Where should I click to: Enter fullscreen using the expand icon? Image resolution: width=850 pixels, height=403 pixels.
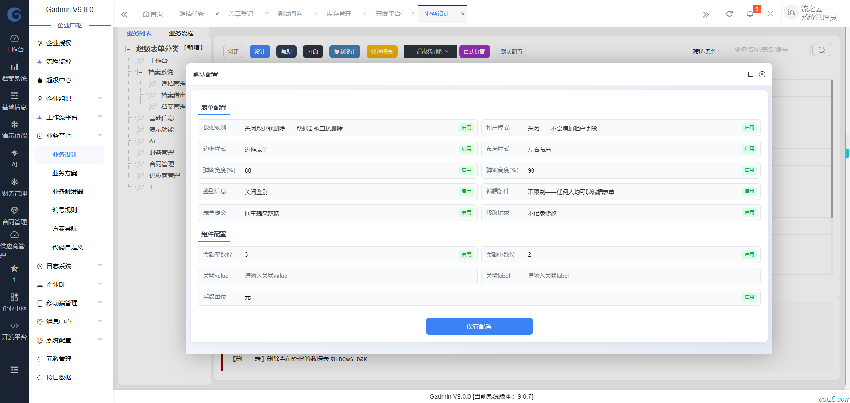pyautogui.click(x=770, y=14)
